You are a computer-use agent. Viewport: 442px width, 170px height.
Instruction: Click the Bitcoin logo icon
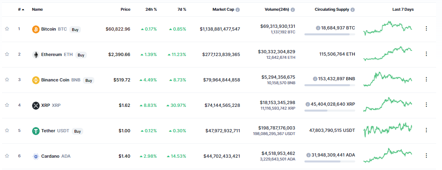36,29
